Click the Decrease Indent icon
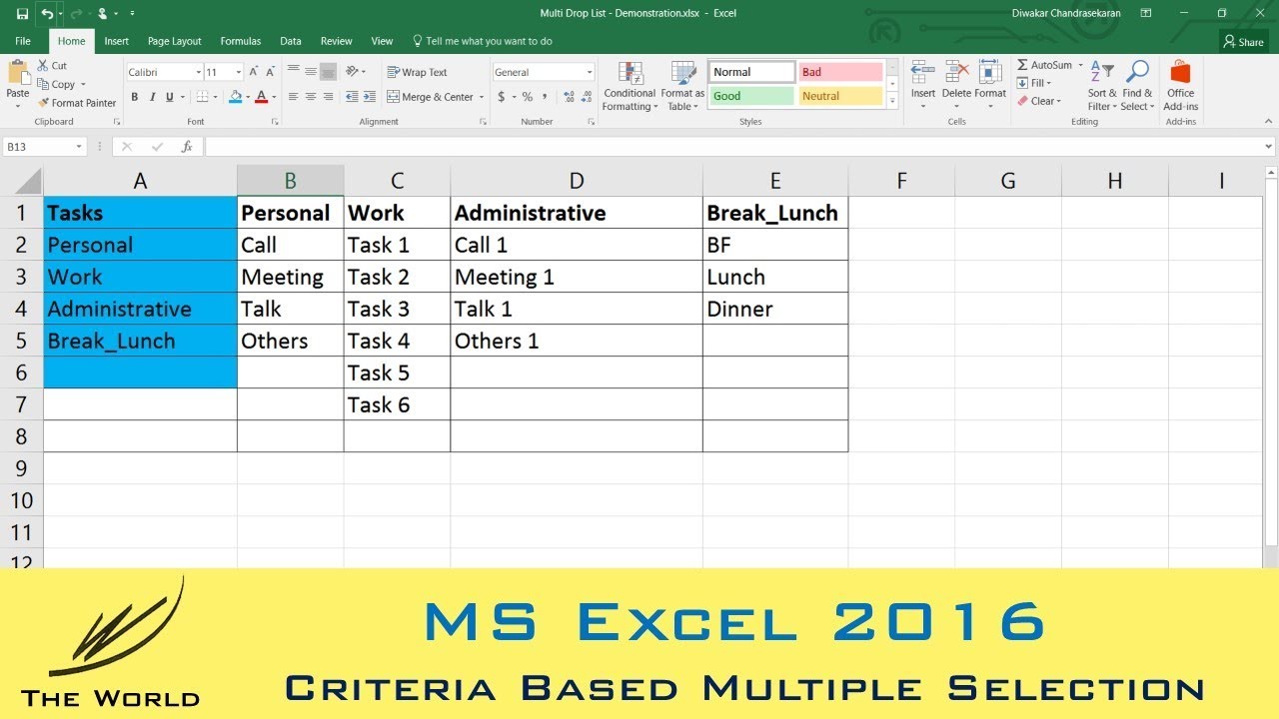Screen dimensions: 1279x719 coord(350,97)
